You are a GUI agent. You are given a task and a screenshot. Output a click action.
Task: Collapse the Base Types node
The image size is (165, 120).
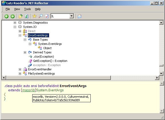(x=25, y=40)
